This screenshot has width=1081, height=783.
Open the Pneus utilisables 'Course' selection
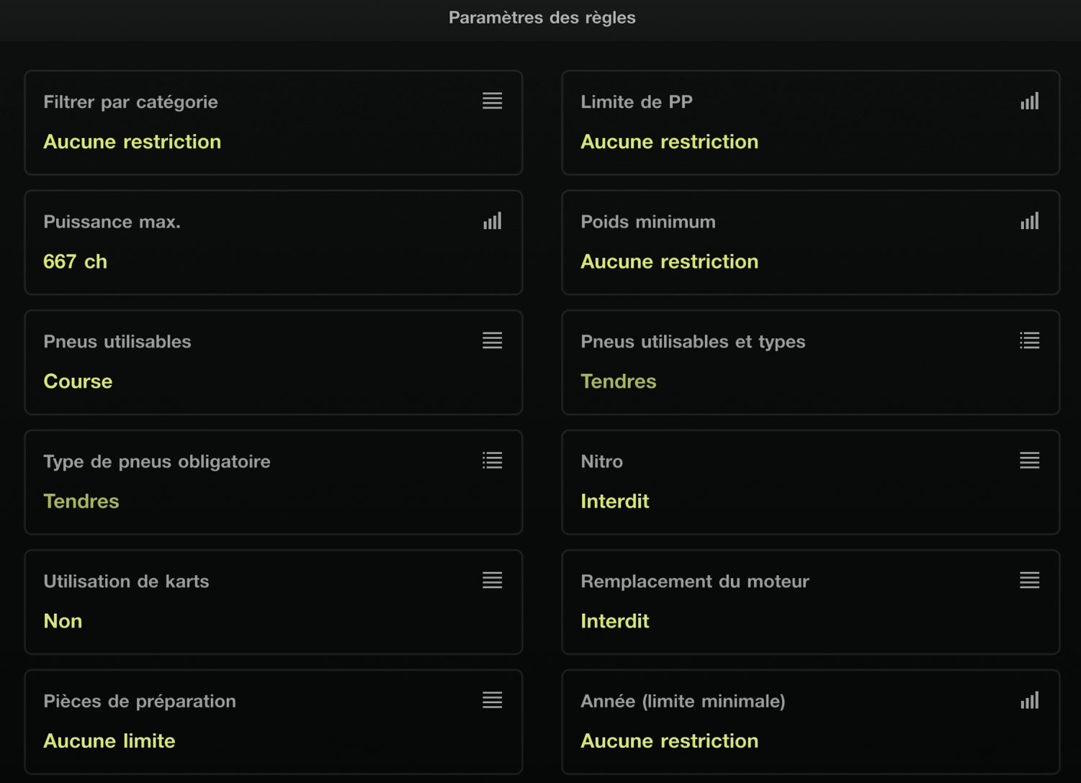(78, 381)
